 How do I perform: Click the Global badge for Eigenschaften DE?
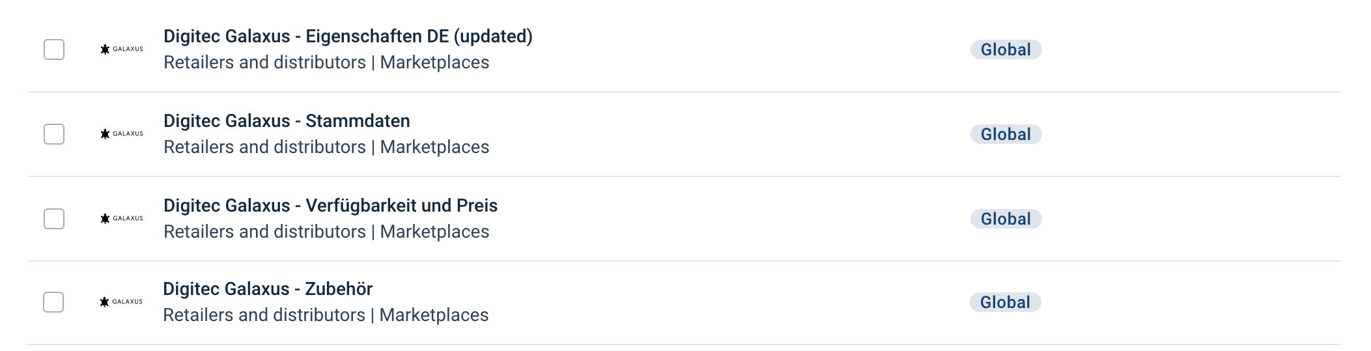tap(1006, 49)
